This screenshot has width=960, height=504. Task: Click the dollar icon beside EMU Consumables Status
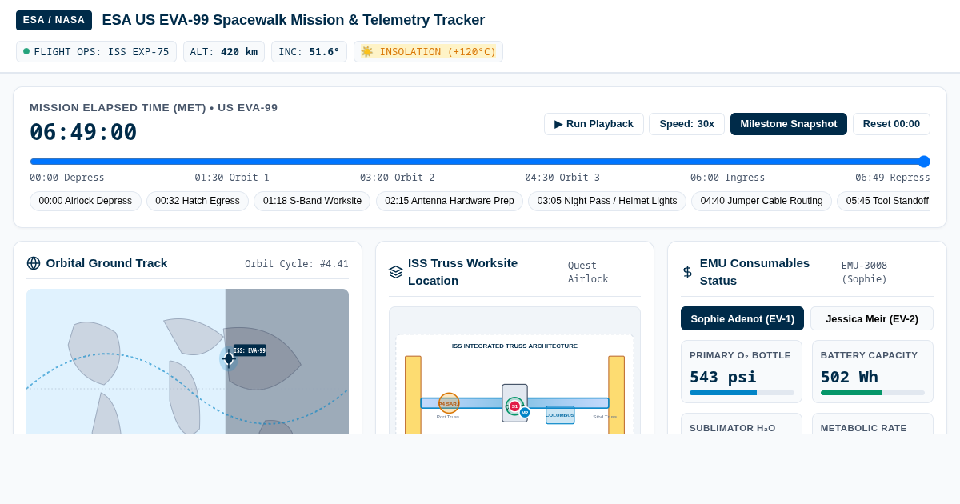[688, 272]
